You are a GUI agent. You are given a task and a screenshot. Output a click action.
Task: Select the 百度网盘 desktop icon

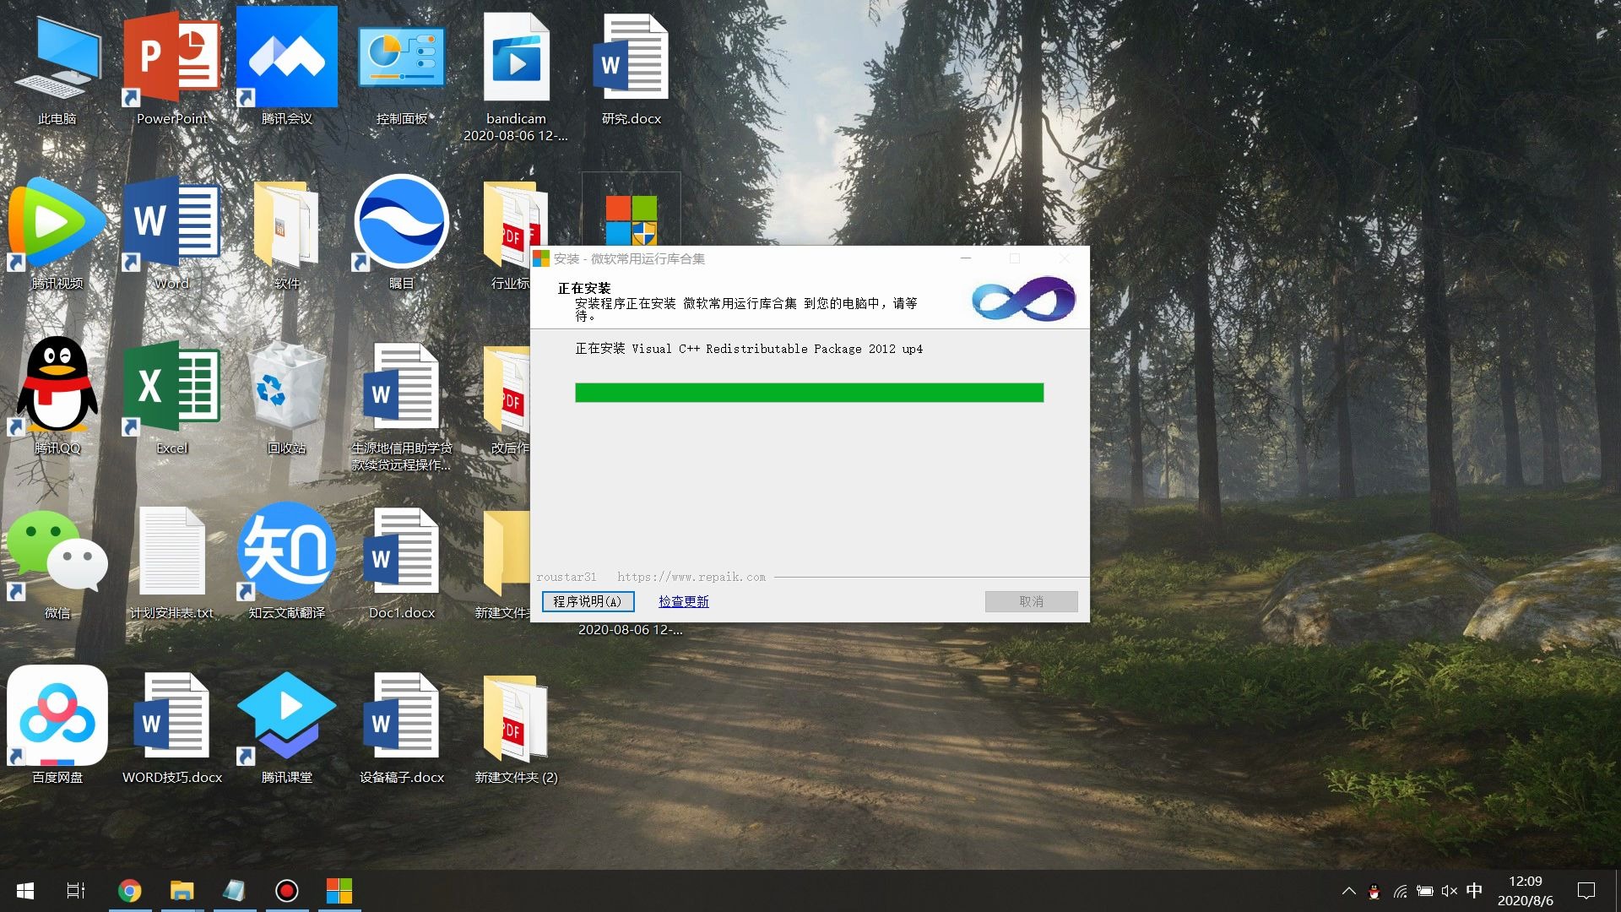click(57, 716)
